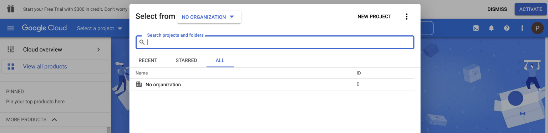
Task: Switch to the STARRED tab
Action: pos(186,60)
